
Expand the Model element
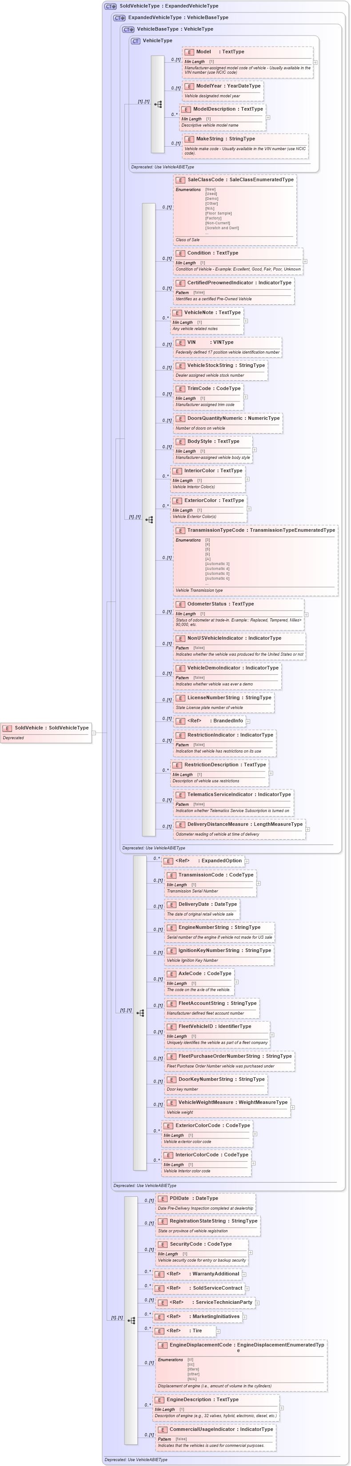[316, 63]
